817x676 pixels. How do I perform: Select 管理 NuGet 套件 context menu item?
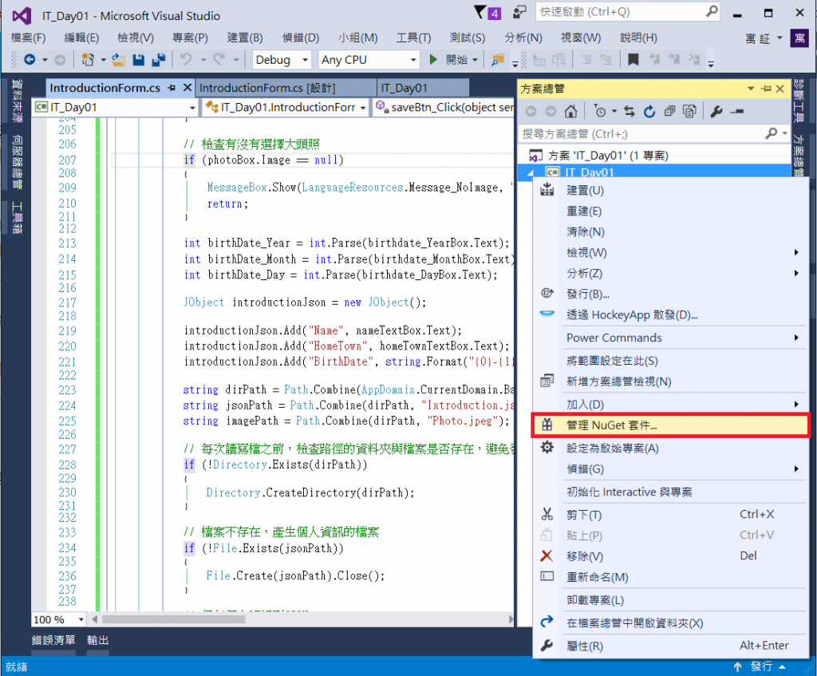pos(670,425)
